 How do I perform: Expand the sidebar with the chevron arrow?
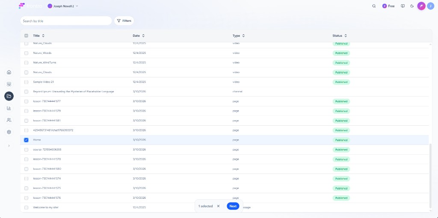click(9, 146)
